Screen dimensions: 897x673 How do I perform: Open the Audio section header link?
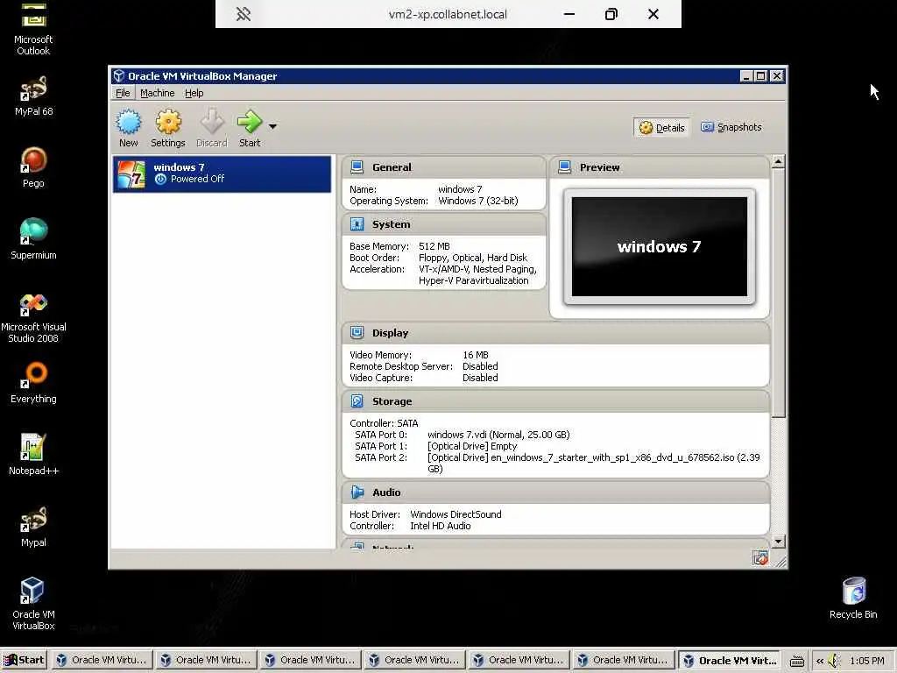tap(386, 492)
